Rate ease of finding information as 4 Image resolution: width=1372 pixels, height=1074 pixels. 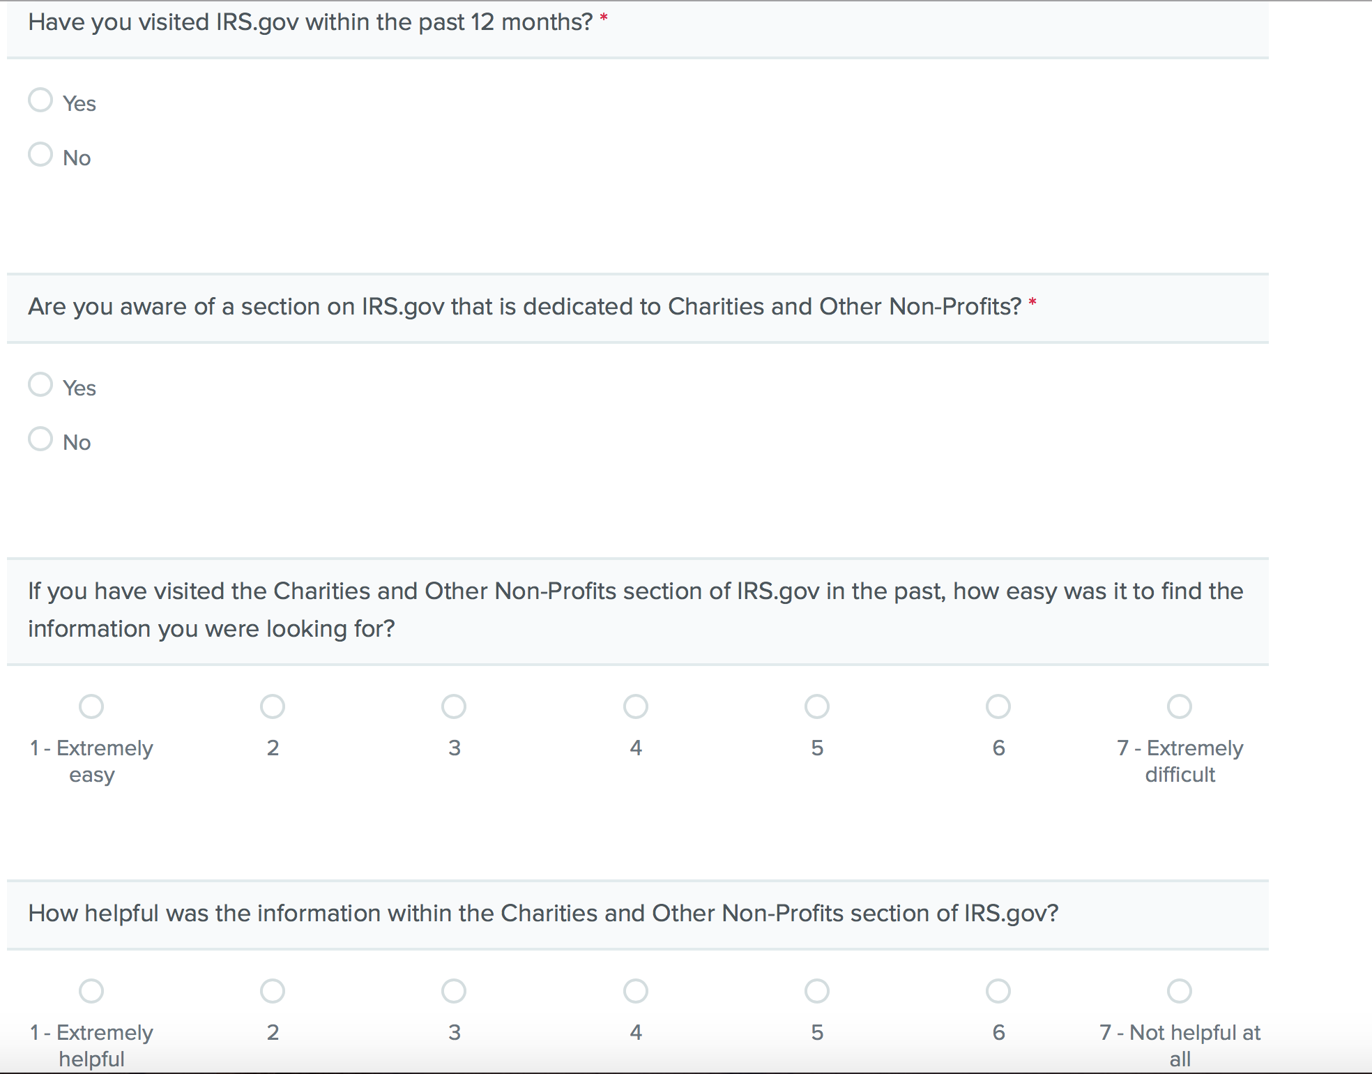pos(636,706)
